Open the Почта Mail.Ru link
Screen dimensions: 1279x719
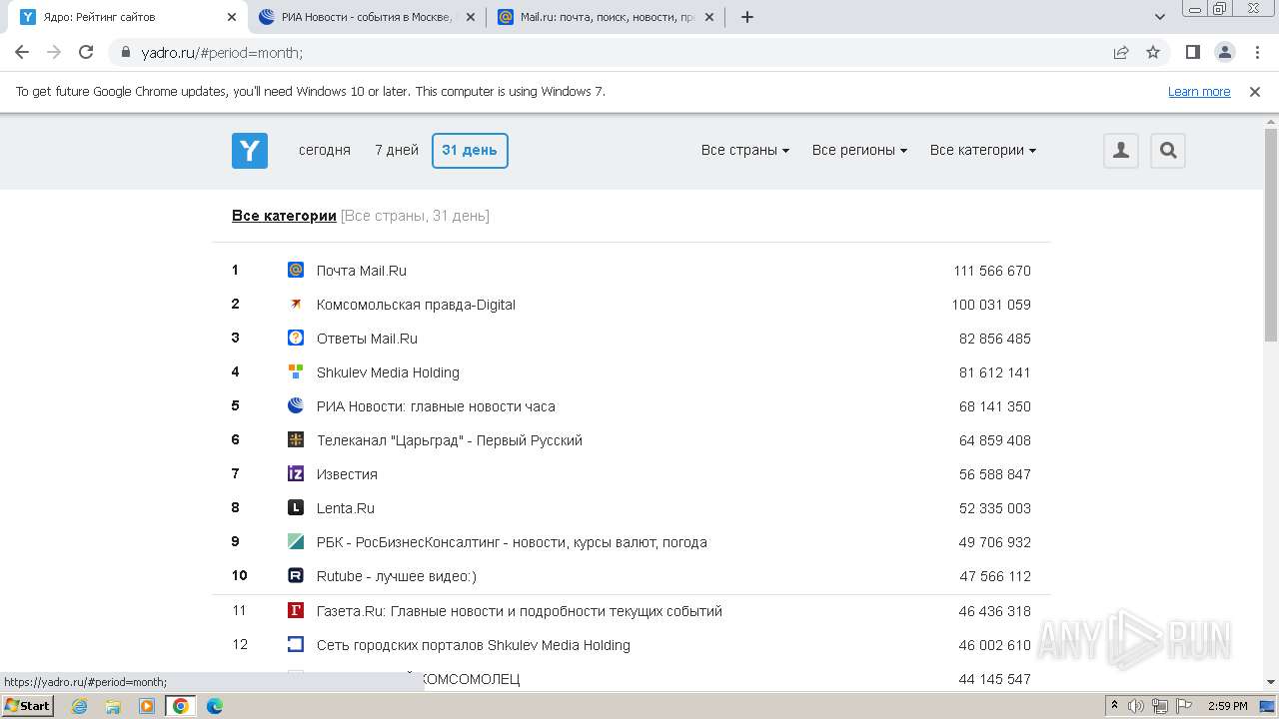(x=362, y=271)
